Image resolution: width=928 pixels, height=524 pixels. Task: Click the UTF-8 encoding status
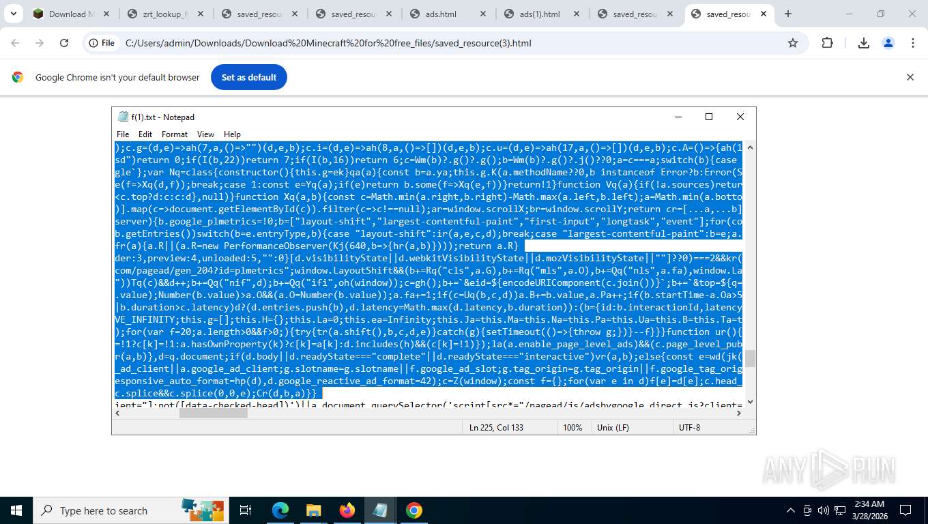pos(689,428)
